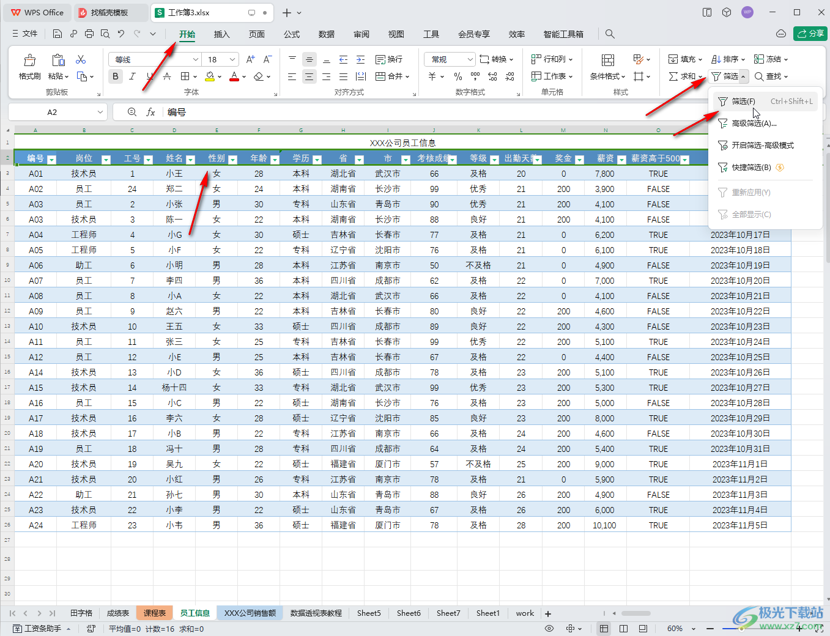
Task: Click the decrease decimal places icon
Action: (x=510, y=76)
